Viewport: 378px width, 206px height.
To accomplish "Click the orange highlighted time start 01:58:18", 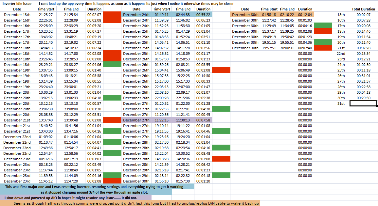I will point(269,15).
